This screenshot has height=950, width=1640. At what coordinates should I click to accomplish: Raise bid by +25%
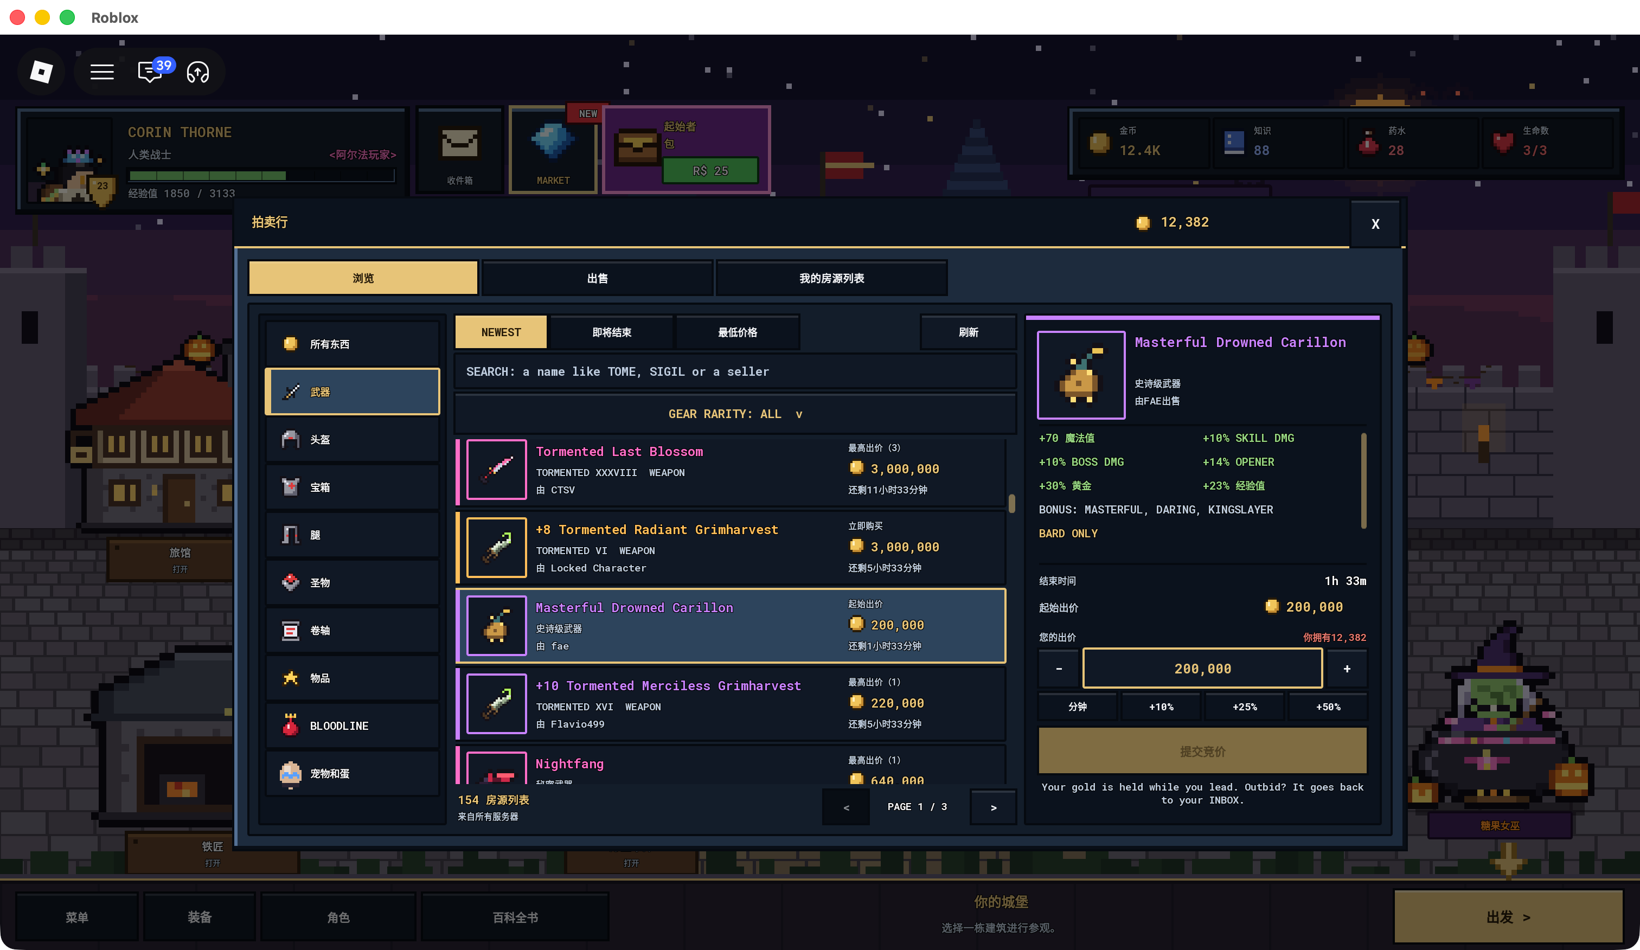pyautogui.click(x=1244, y=707)
